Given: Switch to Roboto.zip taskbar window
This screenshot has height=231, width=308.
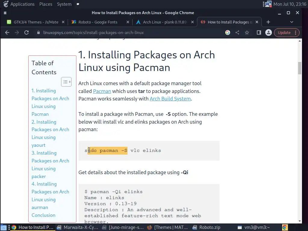Looking at the screenshot, I should point(207,227).
